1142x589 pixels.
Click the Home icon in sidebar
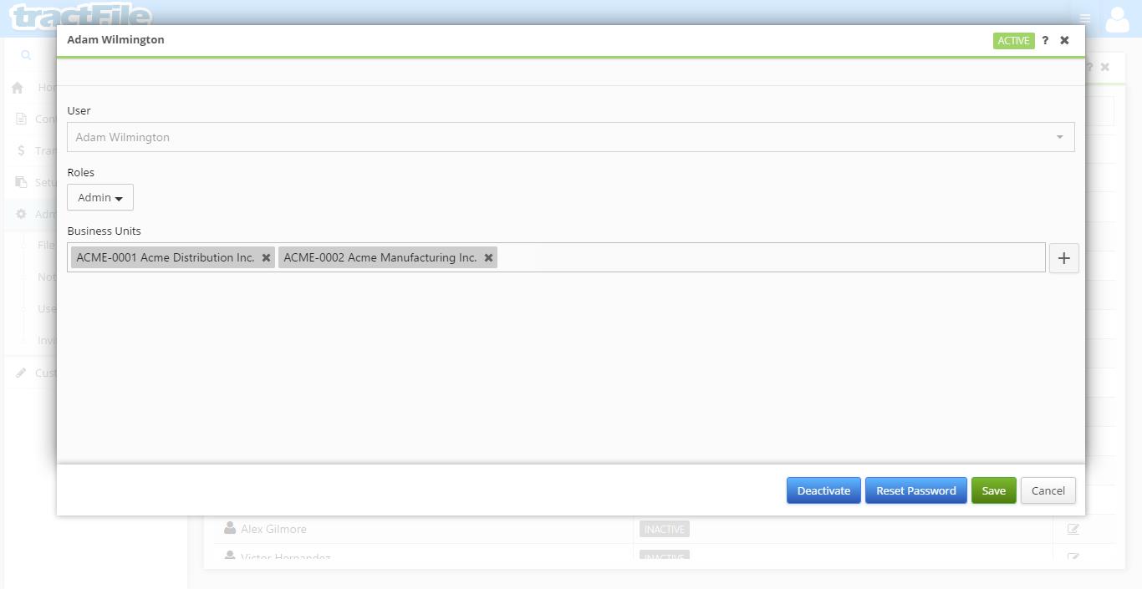[18, 87]
